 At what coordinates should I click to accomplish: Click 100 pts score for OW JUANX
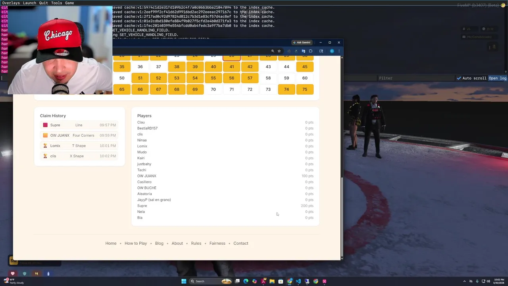[307, 176]
